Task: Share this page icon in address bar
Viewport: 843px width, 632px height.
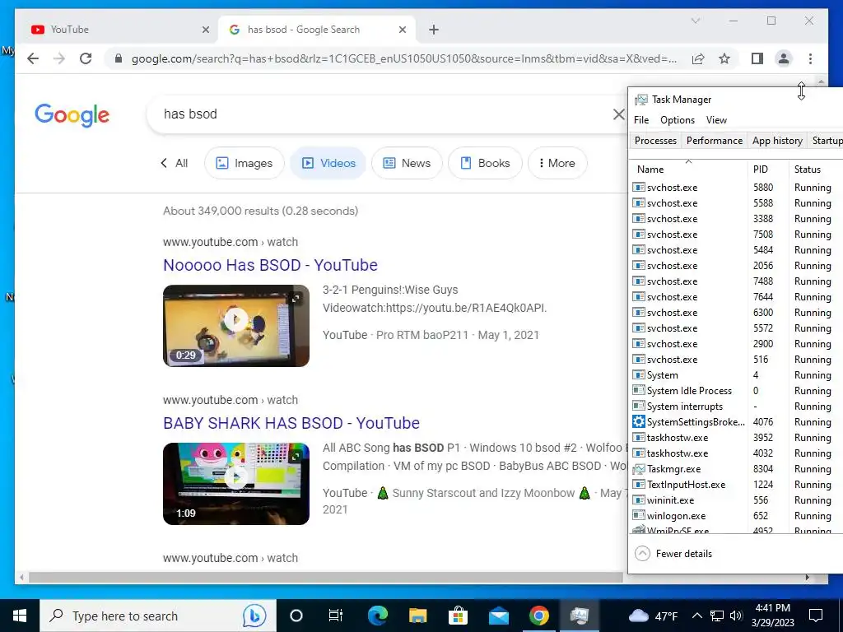Action: pos(698,58)
